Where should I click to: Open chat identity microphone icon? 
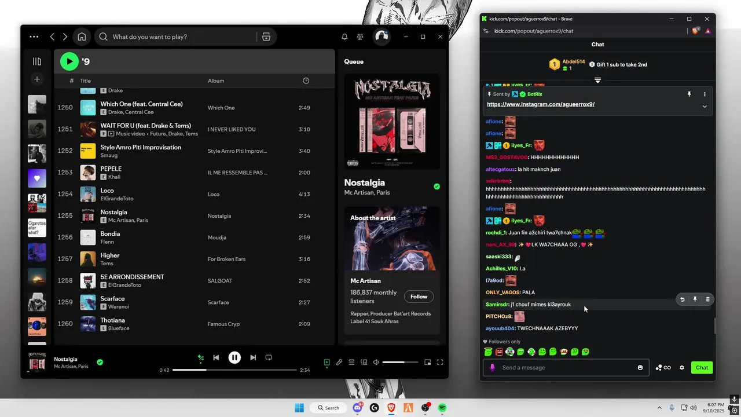pyautogui.click(x=493, y=367)
